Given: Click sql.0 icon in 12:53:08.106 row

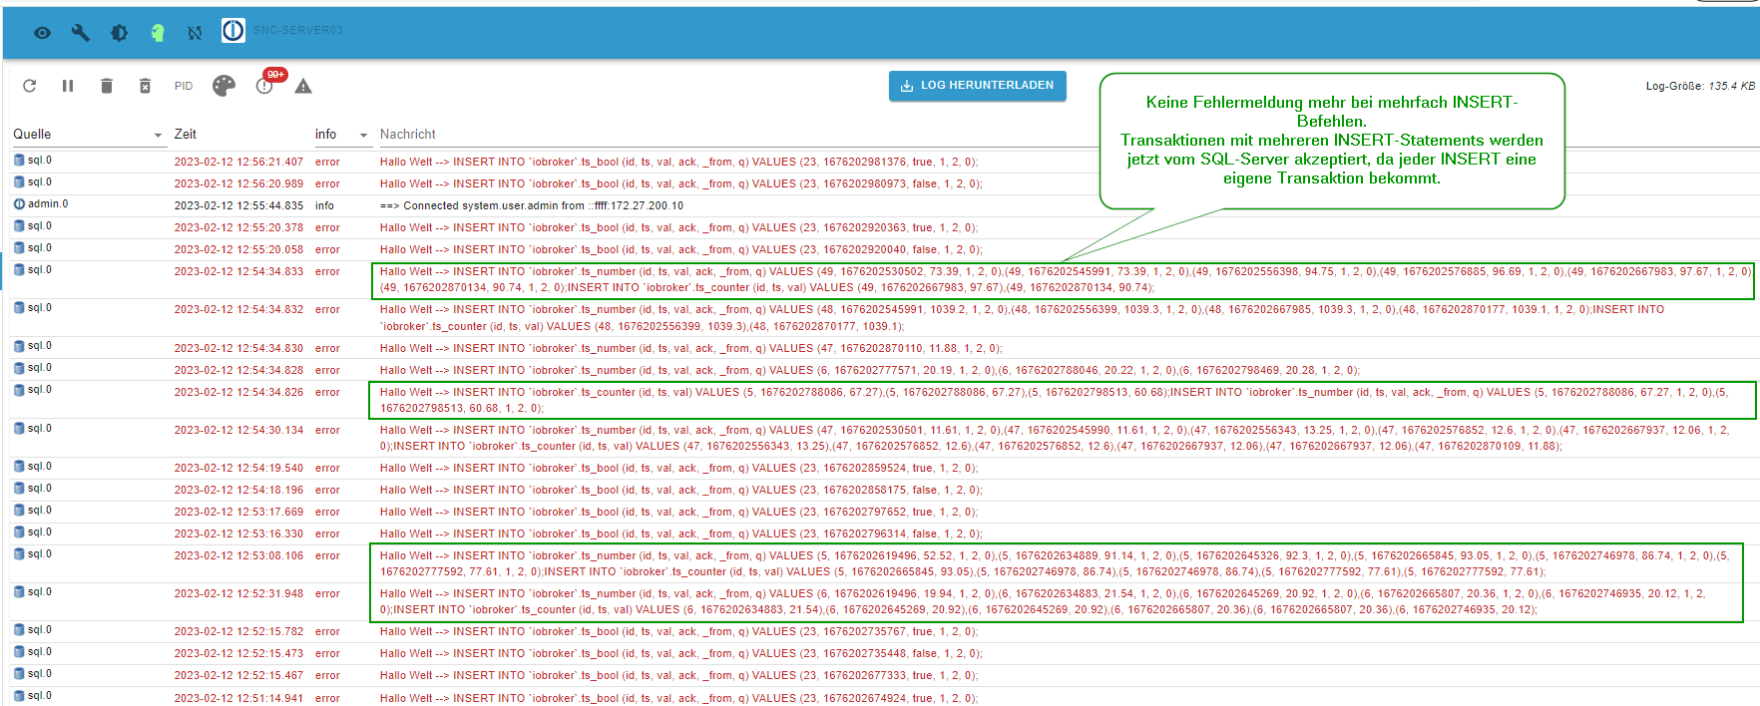Looking at the screenshot, I should pyautogui.click(x=19, y=554).
